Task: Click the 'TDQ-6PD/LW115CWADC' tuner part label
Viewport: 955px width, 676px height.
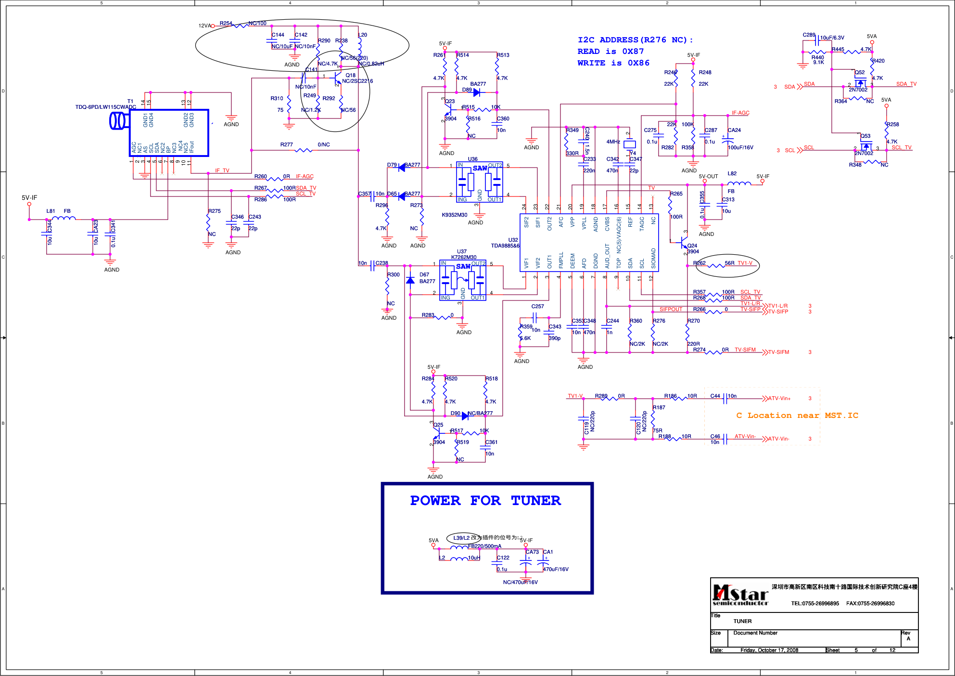Action: [106, 107]
